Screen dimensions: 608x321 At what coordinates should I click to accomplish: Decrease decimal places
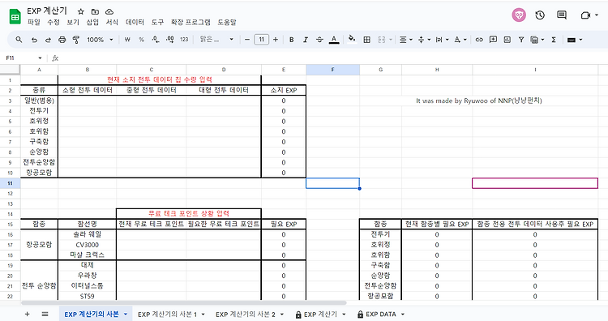pyautogui.click(x=156, y=40)
